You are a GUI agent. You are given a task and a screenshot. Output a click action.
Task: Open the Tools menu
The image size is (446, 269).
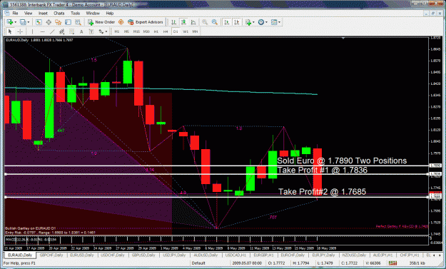pos(75,13)
